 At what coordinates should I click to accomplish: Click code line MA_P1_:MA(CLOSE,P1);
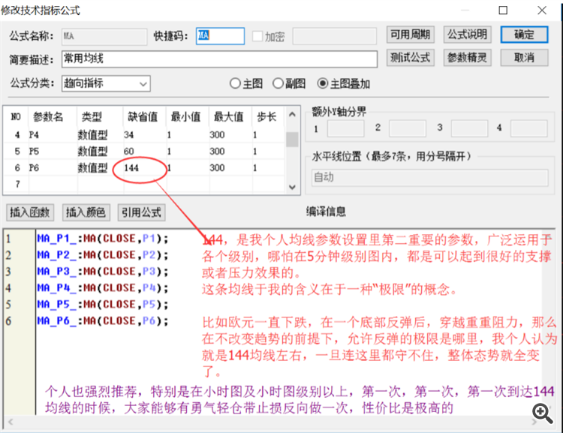103,239
